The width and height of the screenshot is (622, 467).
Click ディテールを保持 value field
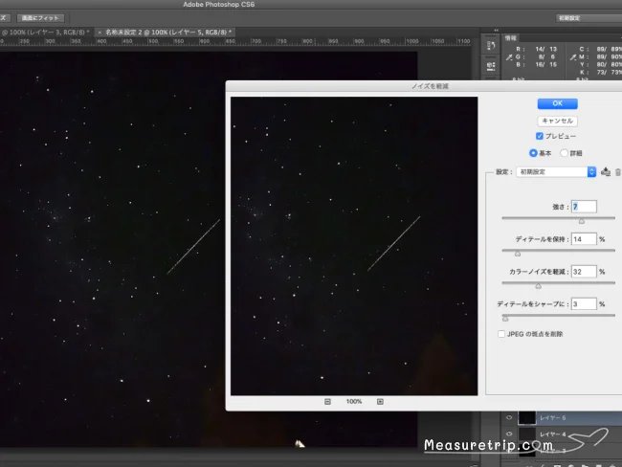pos(584,239)
